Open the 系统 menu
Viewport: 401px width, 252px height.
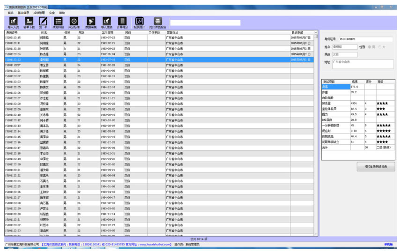(10, 13)
